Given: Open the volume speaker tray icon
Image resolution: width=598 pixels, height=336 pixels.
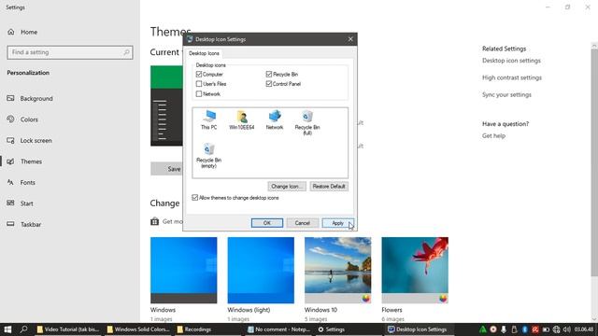Looking at the screenshot, I should click(x=567, y=329).
